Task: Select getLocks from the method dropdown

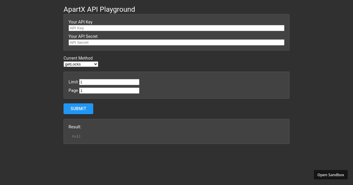Action: [x=81, y=64]
